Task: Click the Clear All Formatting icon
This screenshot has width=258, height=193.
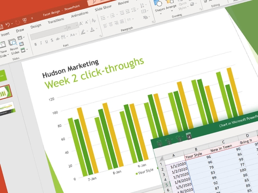Action: point(94,21)
